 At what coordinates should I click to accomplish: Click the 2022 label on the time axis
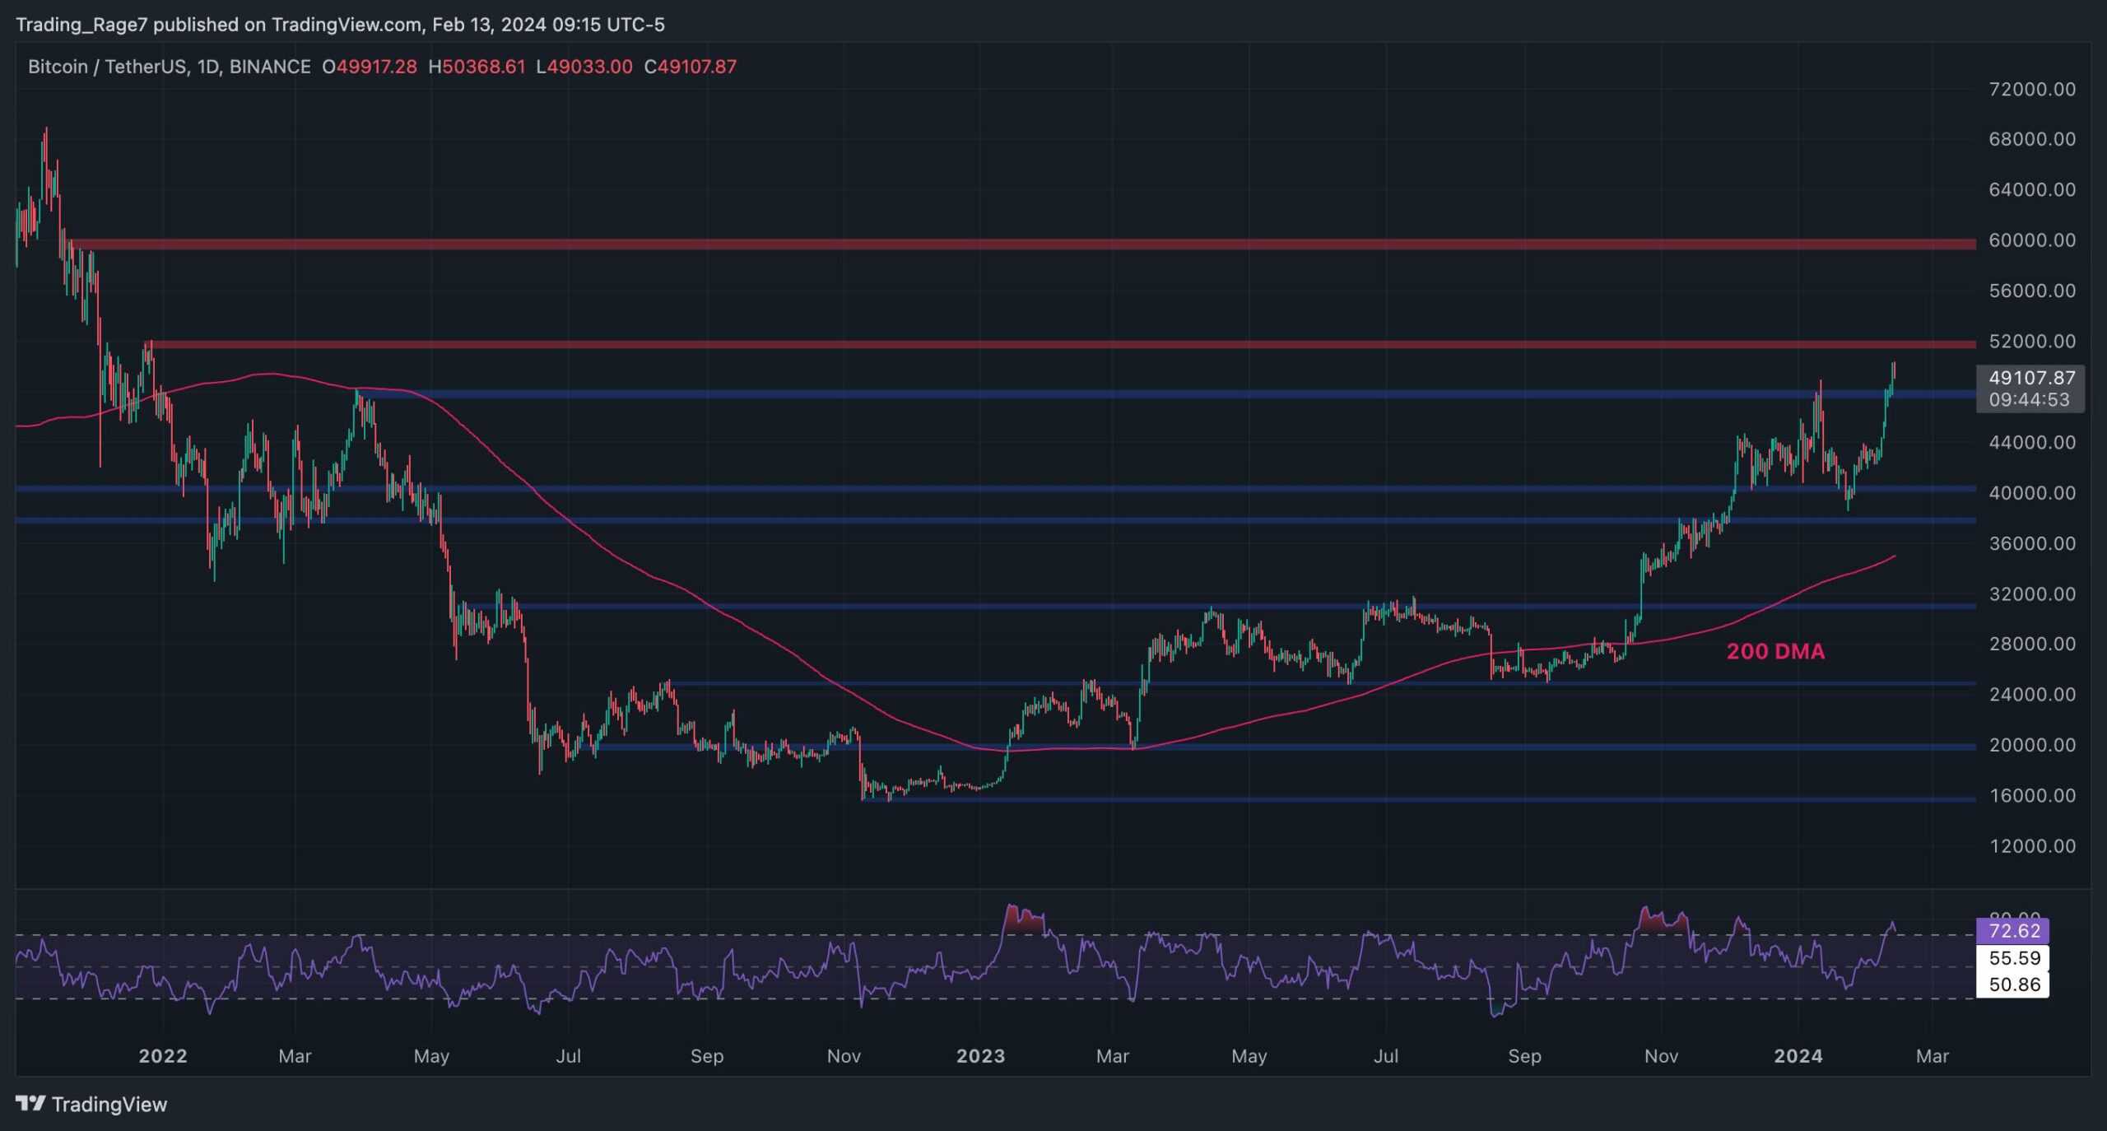163,1055
